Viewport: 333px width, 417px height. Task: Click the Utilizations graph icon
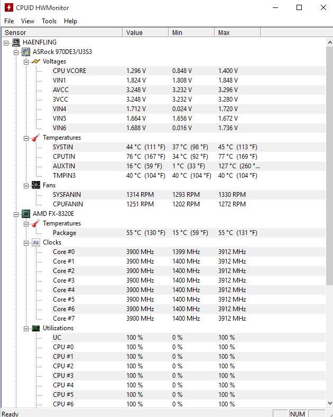pos(36,328)
